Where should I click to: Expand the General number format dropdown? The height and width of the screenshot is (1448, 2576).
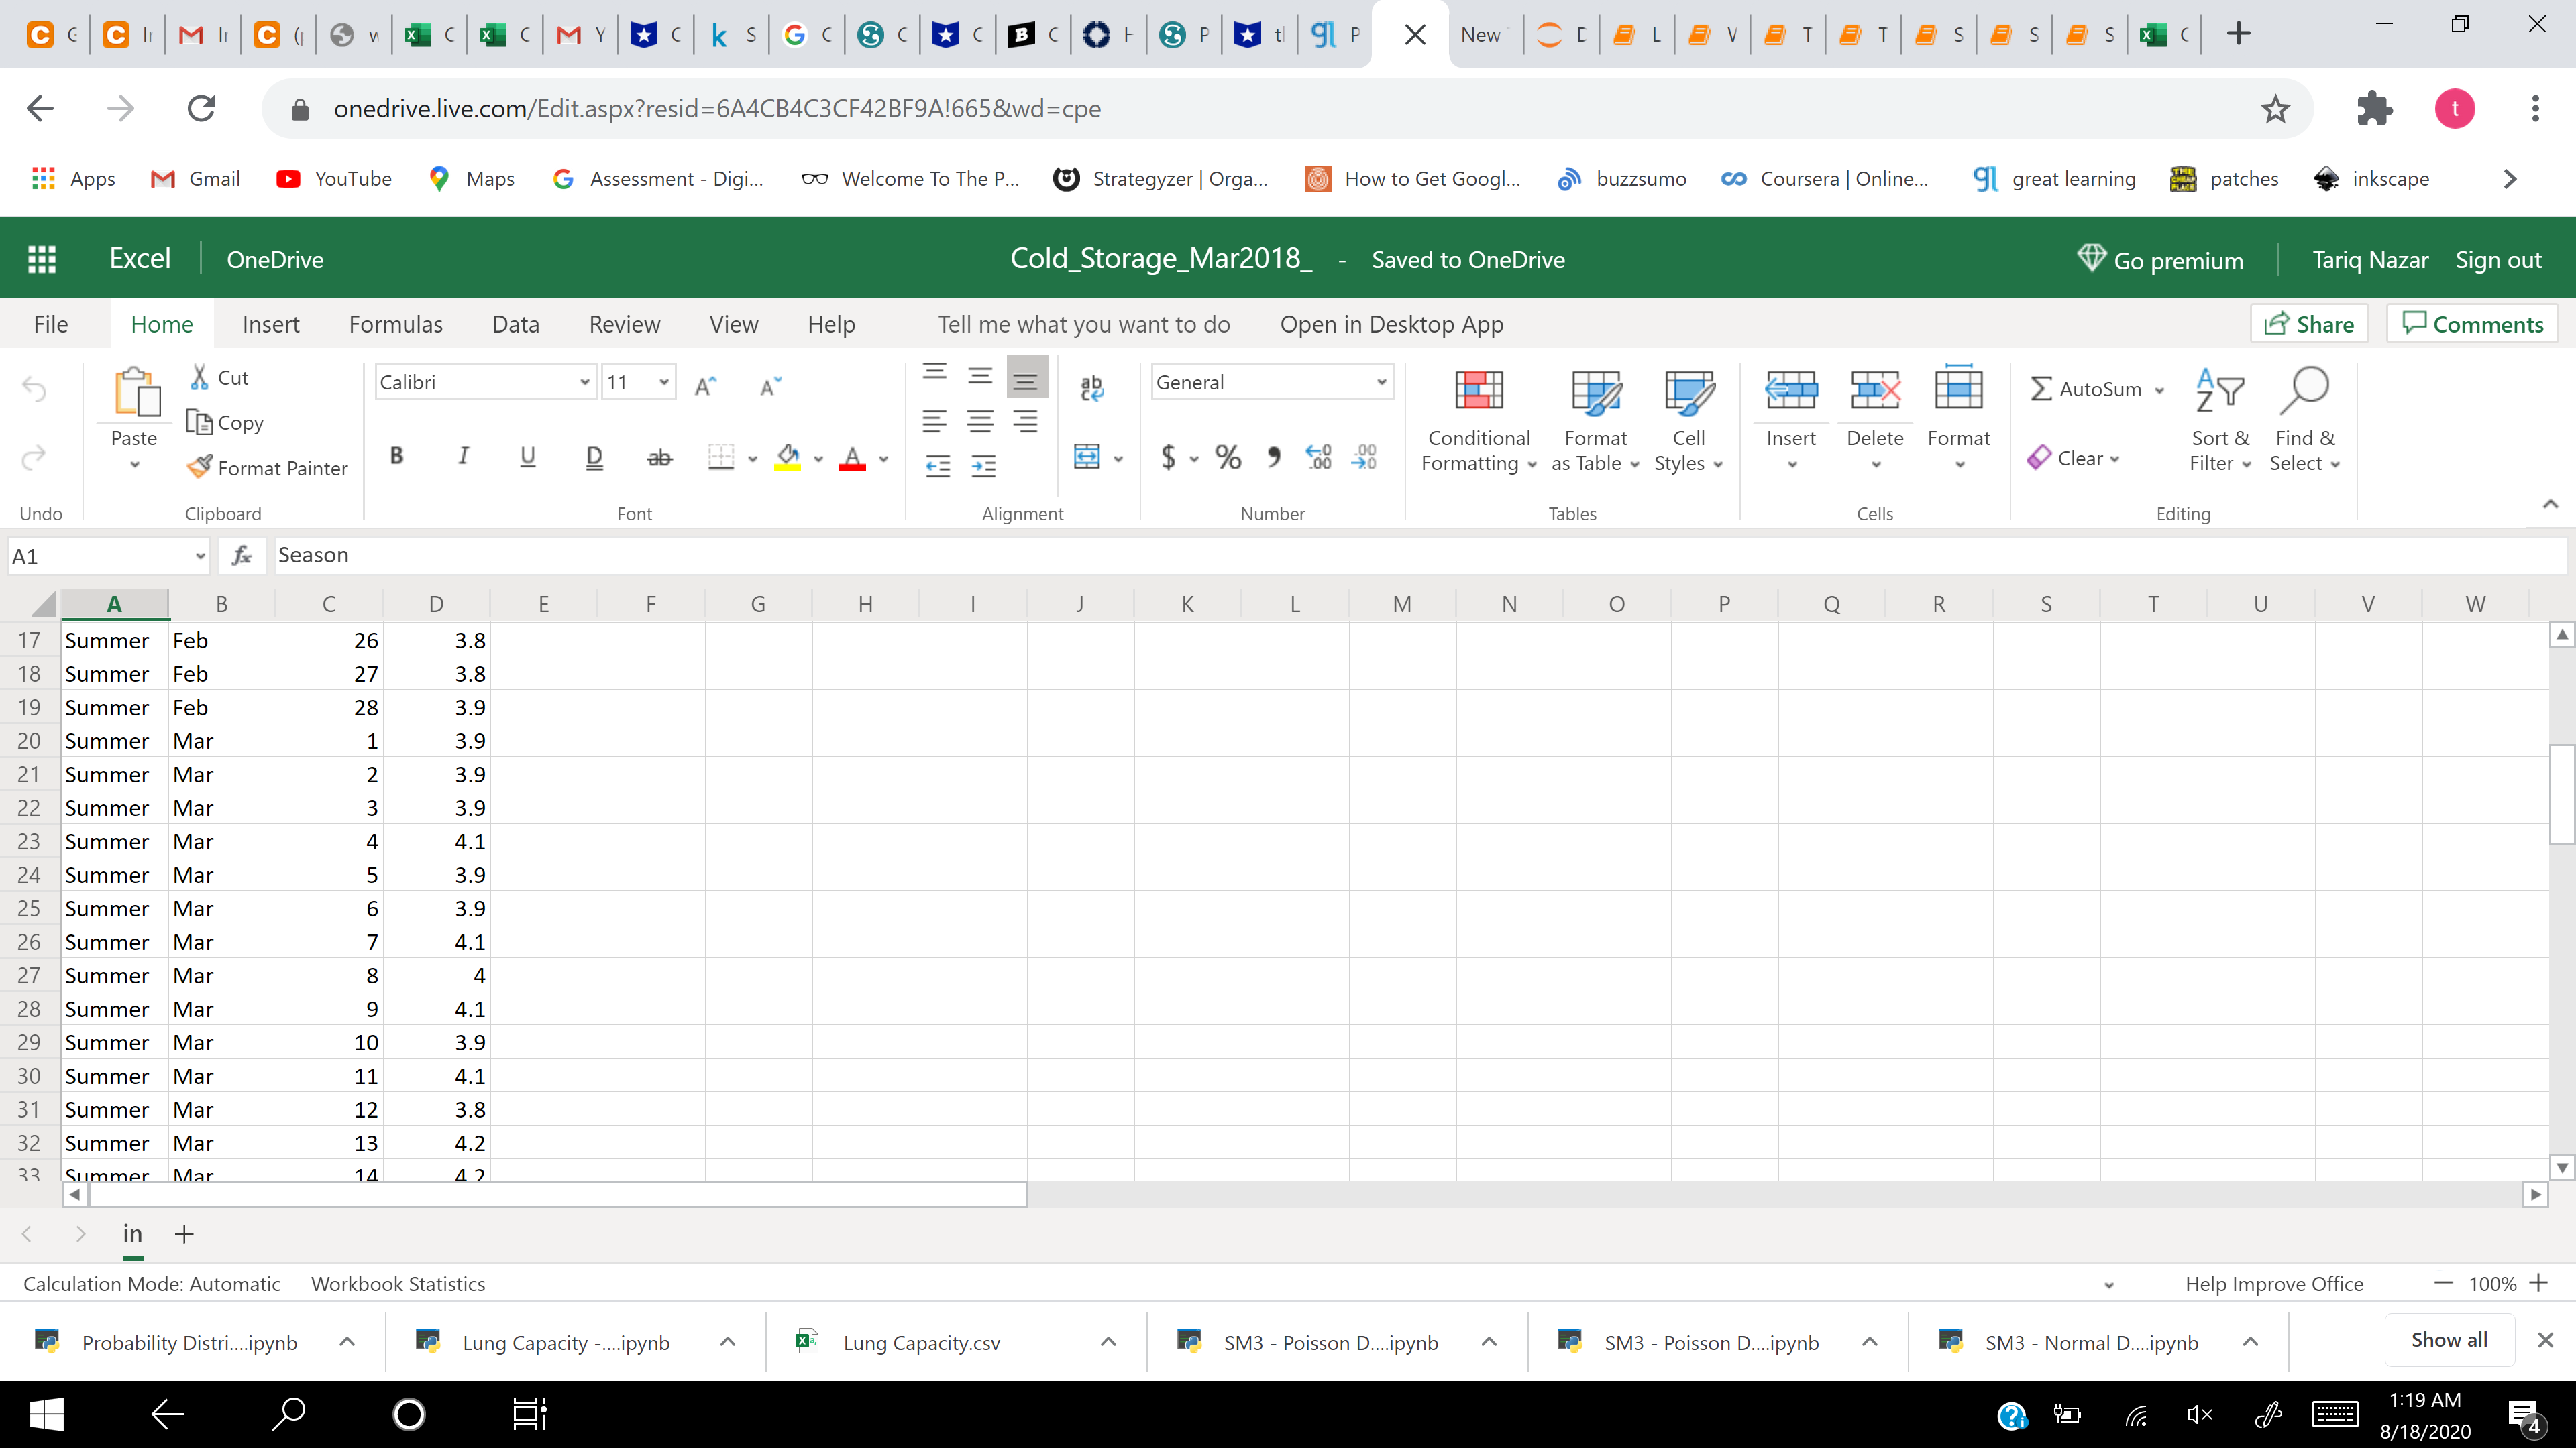[x=1380, y=383]
